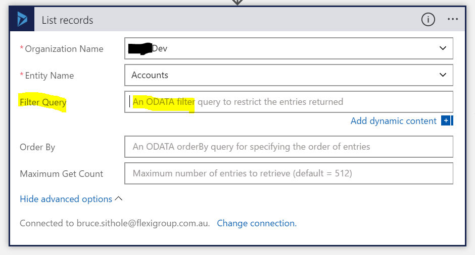The width and height of the screenshot is (475, 255).
Task: Click the List records title header
Action: tap(67, 20)
